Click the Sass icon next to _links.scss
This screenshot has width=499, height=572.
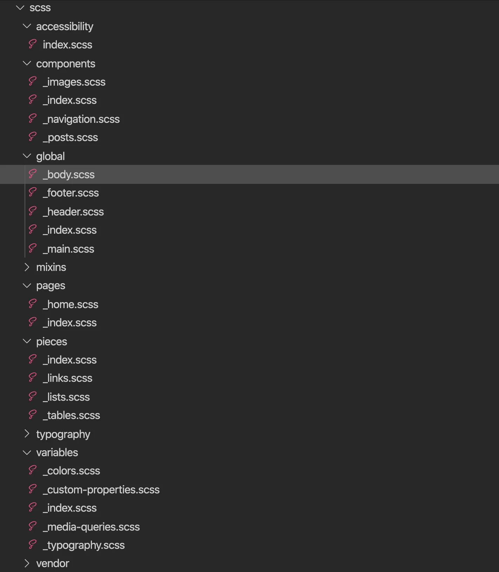pos(33,378)
